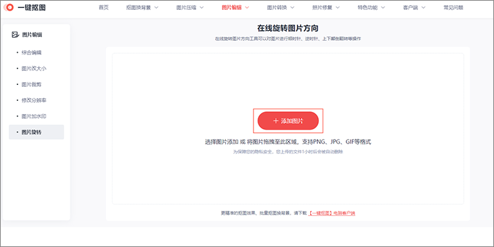Open the 【一键抠图】电脑客户端 download link
494x247 pixels.
(x=331, y=213)
